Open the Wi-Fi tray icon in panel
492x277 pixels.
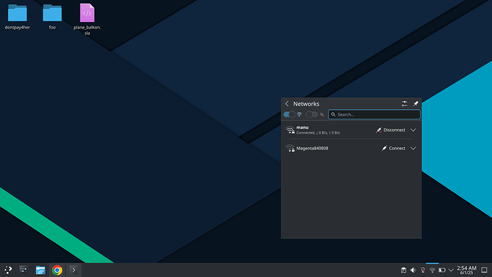[432, 270]
